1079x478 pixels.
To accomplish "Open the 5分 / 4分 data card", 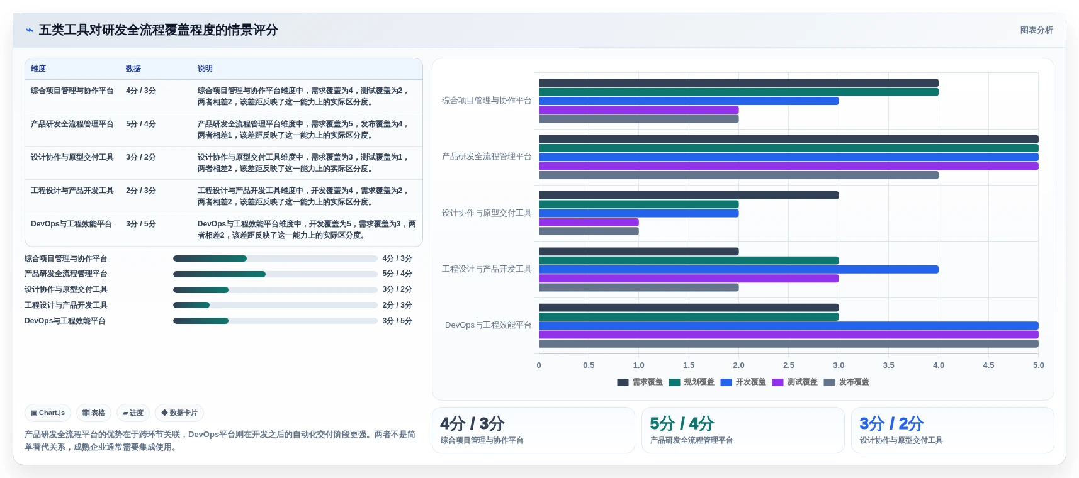I will (x=743, y=430).
